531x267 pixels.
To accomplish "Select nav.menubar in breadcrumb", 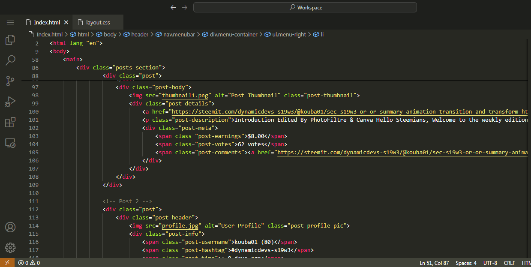I will [175, 34].
